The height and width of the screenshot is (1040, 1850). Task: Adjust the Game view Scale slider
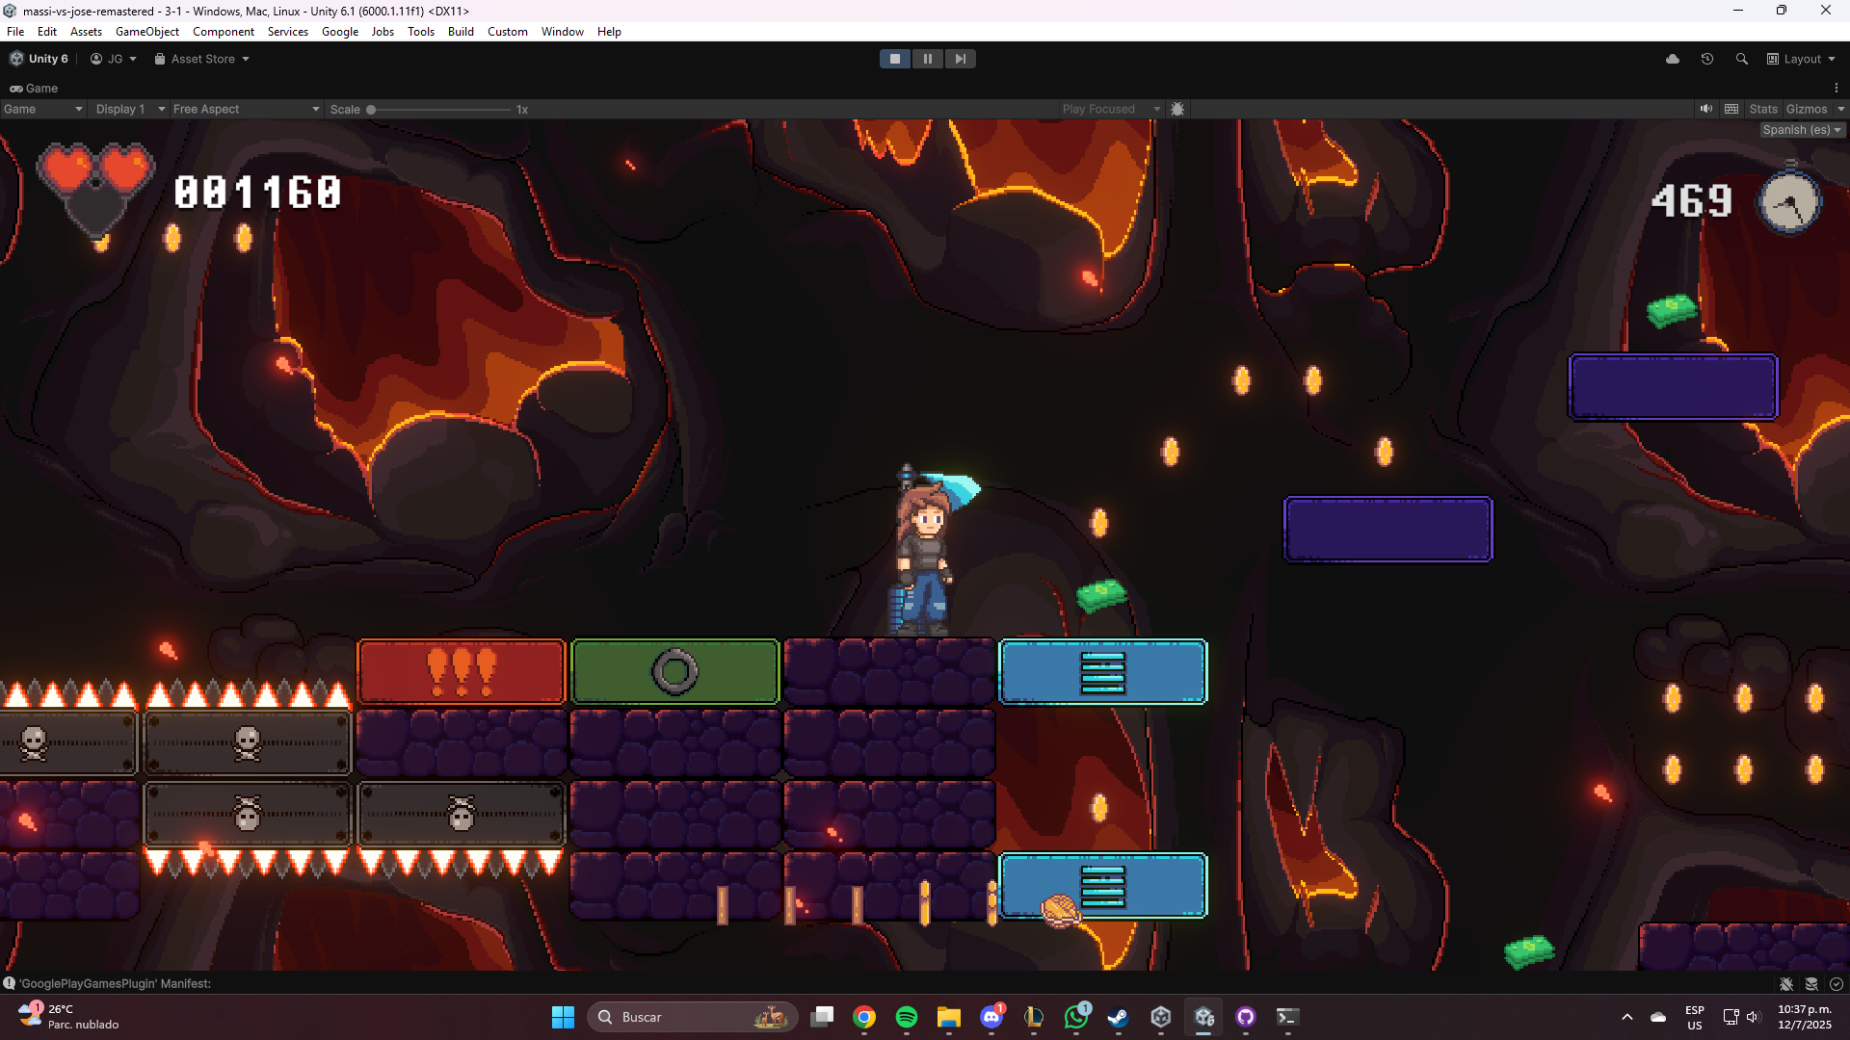pos(372,109)
